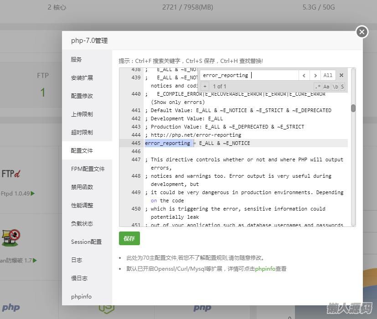This screenshot has width=377, height=319.
Task: Close the php-7.0 management dialog
Action: [x=362, y=32]
